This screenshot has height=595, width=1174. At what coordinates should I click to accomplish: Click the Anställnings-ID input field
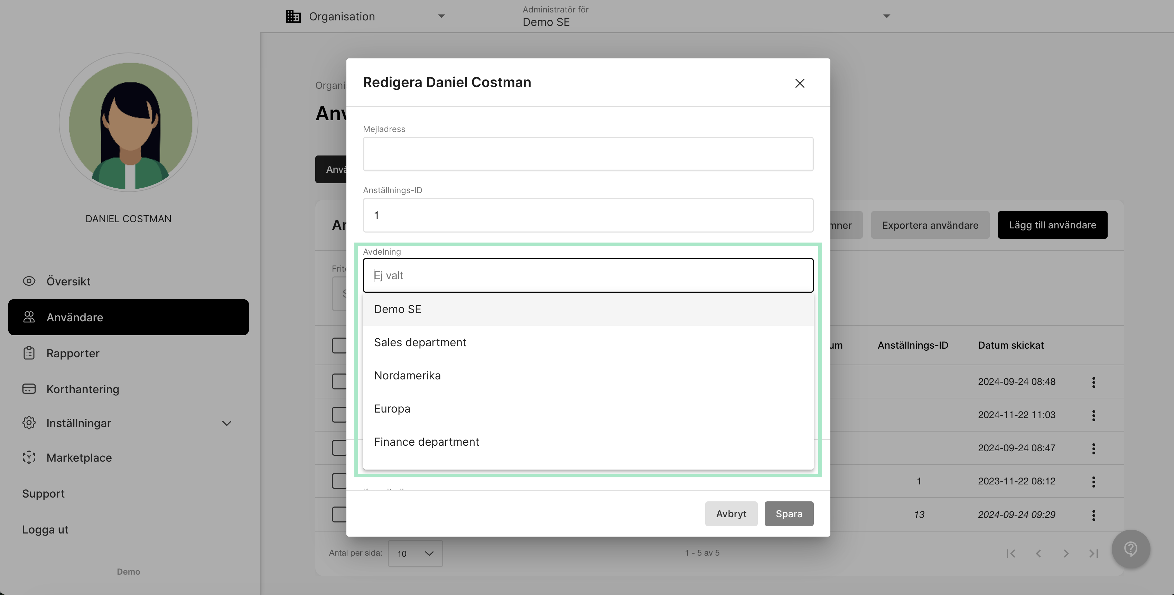588,215
